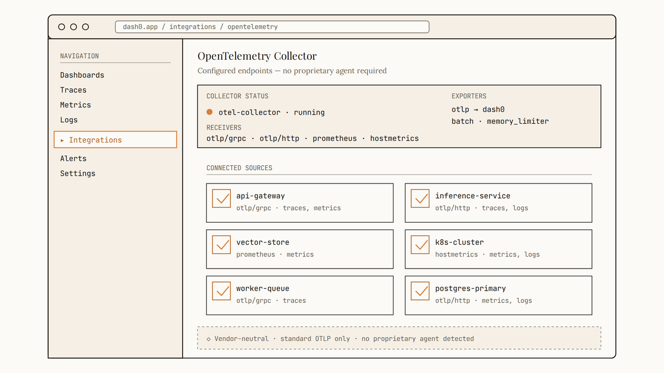The height and width of the screenshot is (373, 664).
Task: Click the api-gateway source name
Action: click(261, 196)
